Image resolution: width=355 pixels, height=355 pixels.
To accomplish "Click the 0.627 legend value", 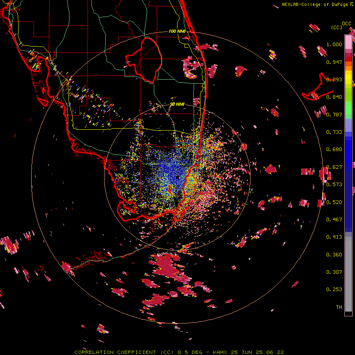I will (x=334, y=167).
